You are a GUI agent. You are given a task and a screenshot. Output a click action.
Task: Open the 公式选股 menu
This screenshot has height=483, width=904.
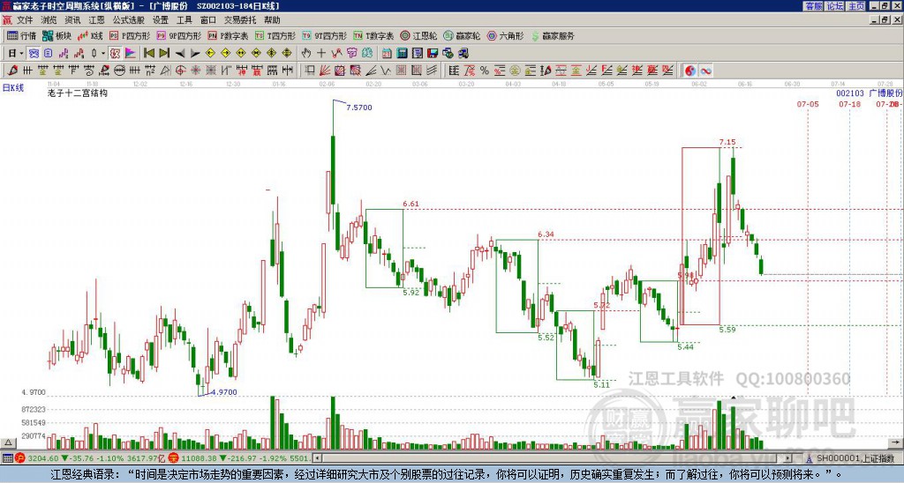tap(129, 20)
